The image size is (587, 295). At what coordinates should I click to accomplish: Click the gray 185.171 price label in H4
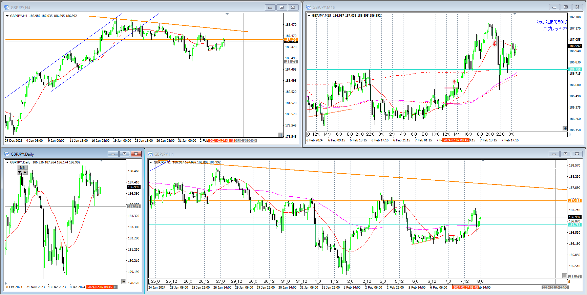click(291, 62)
